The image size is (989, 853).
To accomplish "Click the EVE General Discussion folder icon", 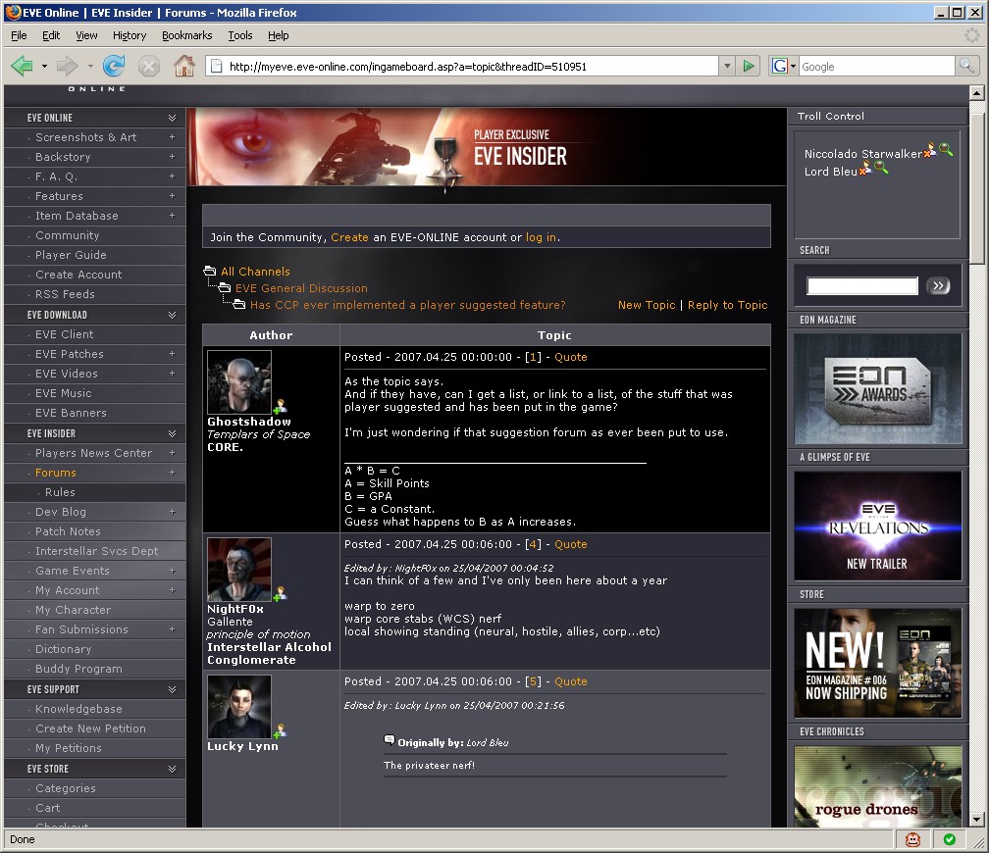I will 224,287.
